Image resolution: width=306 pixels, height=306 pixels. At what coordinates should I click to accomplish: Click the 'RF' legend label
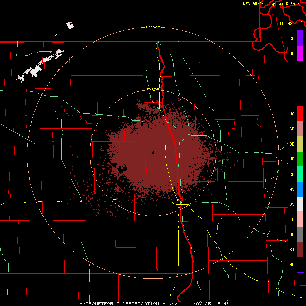click(x=292, y=38)
